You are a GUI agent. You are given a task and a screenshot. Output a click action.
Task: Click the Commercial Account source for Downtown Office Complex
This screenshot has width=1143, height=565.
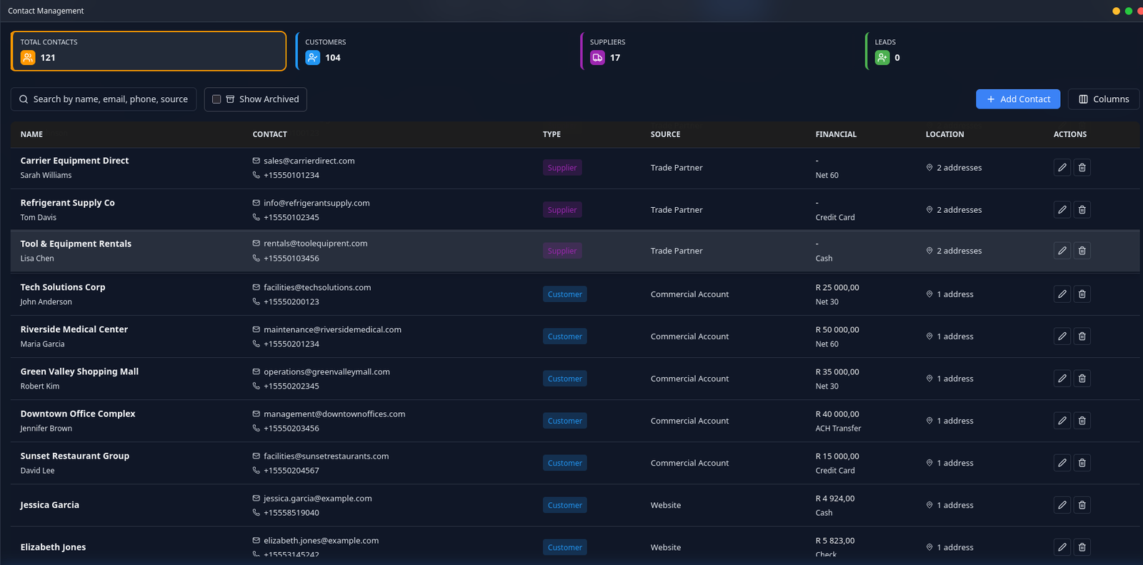coord(689,421)
